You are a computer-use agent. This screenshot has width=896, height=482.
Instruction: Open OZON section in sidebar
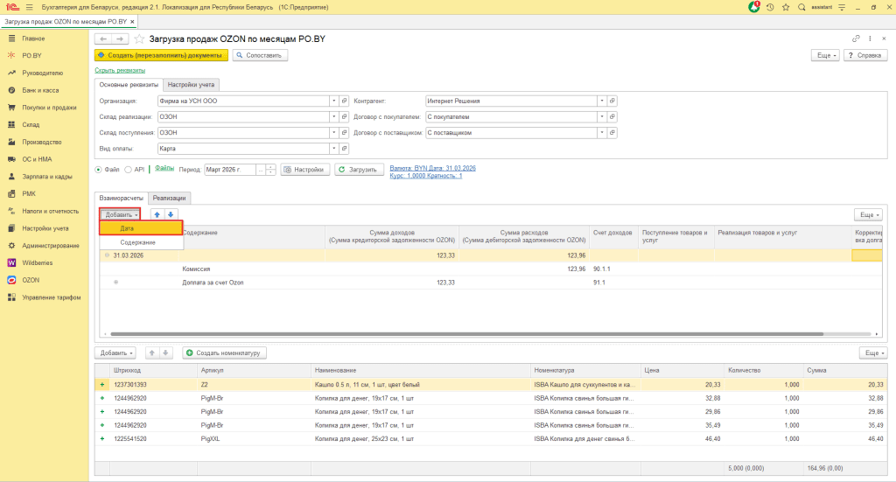[x=31, y=280]
